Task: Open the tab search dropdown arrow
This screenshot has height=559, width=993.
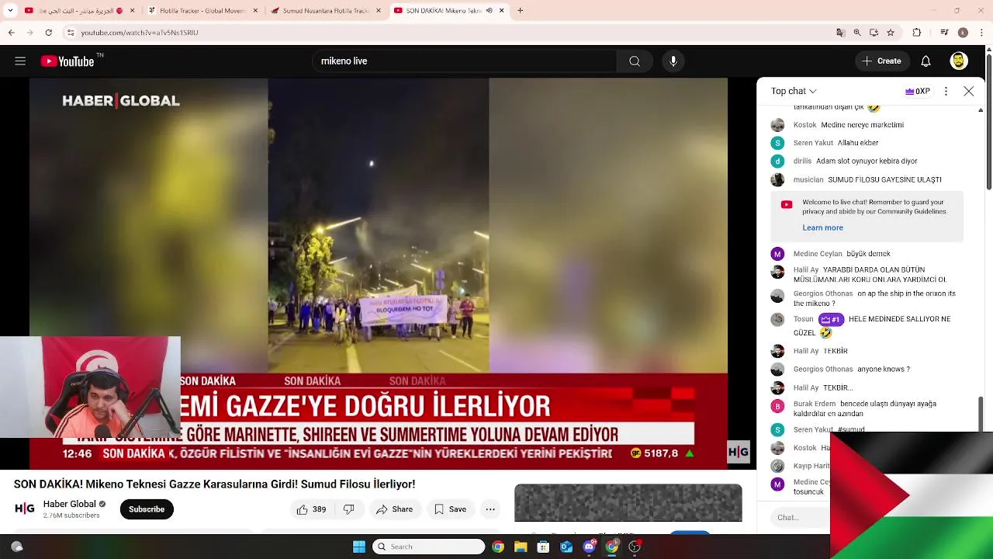Action: coord(10,11)
